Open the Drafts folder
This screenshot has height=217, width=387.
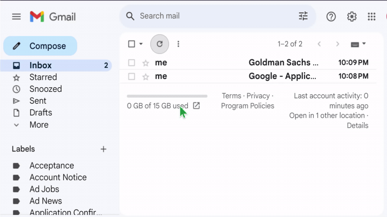pyautogui.click(x=41, y=113)
